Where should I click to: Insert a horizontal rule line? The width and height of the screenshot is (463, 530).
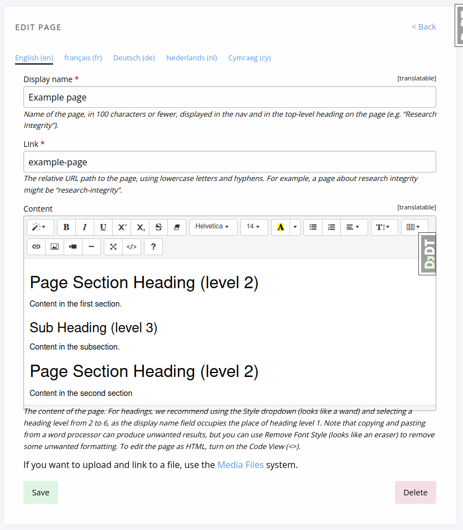pos(91,247)
